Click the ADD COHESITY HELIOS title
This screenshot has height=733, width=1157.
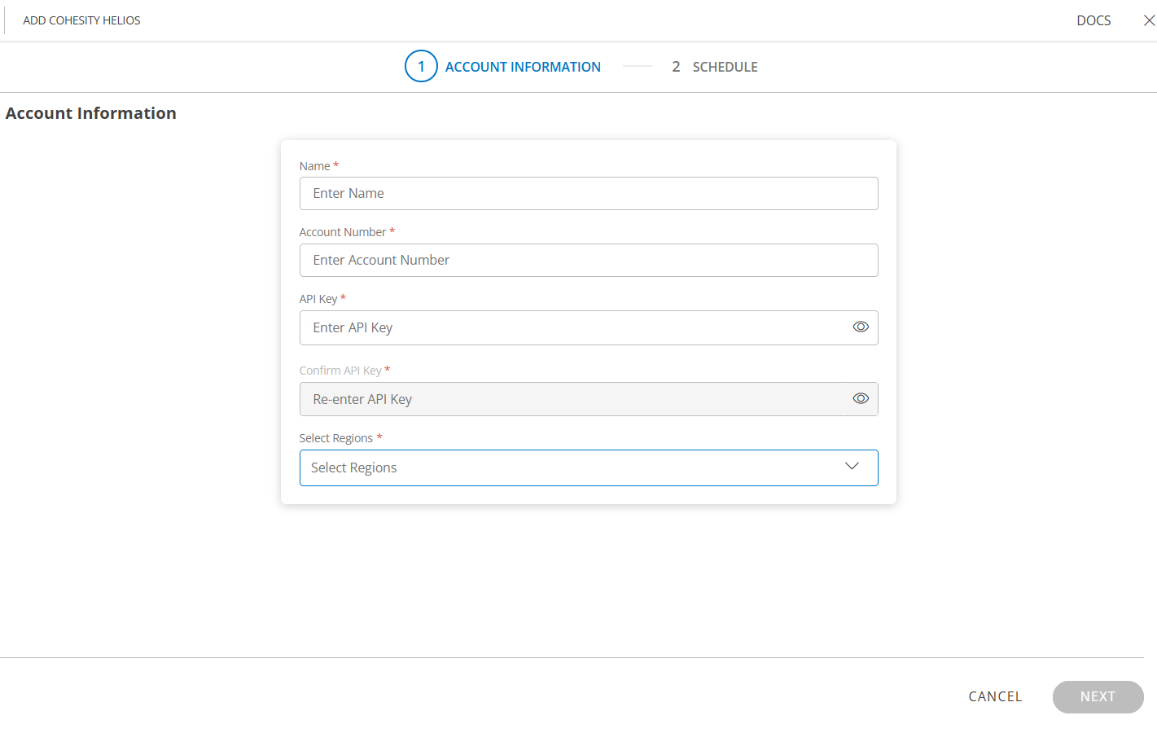(x=81, y=20)
